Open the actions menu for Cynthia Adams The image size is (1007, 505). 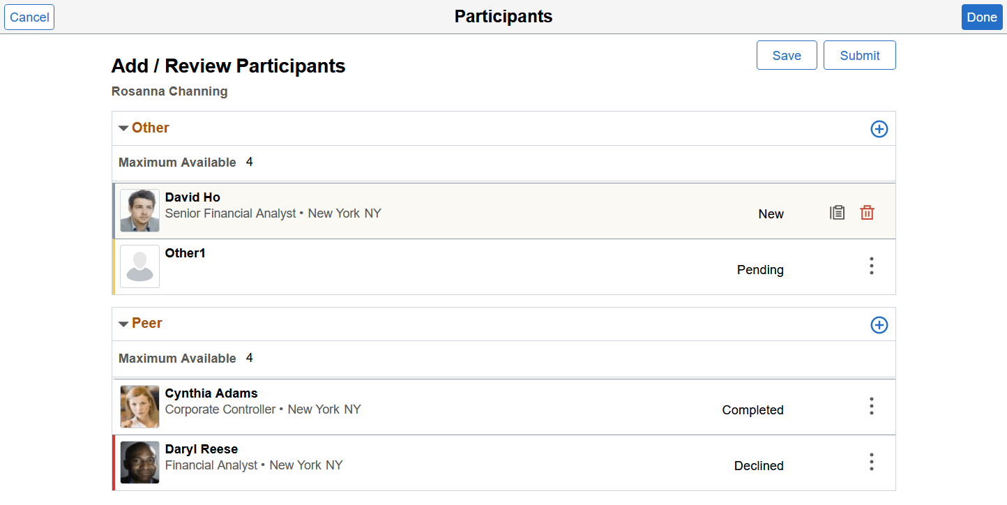[871, 406]
